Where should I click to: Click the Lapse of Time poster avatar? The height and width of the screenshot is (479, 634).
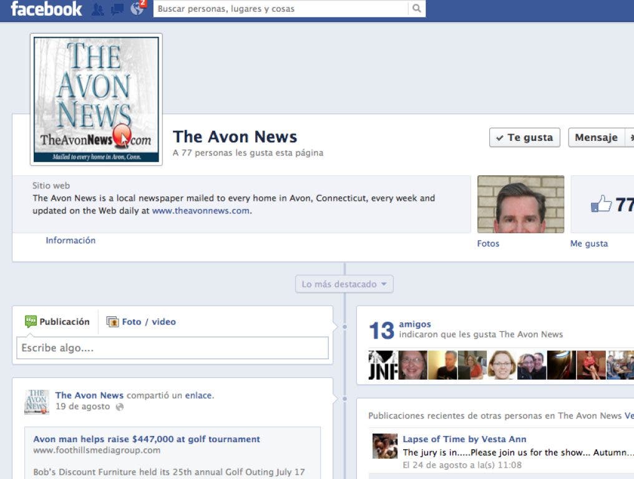tap(385, 446)
